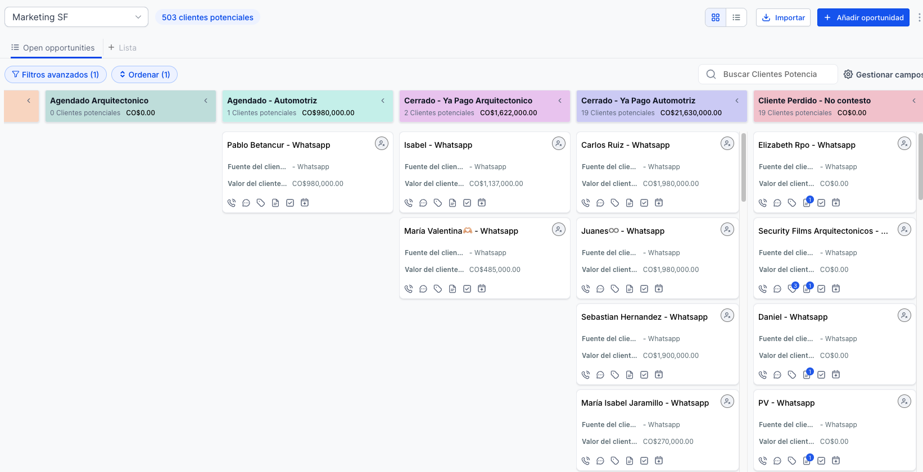This screenshot has width=923, height=472.
Task: Collapse the leftmost orange column
Action: [29, 101]
